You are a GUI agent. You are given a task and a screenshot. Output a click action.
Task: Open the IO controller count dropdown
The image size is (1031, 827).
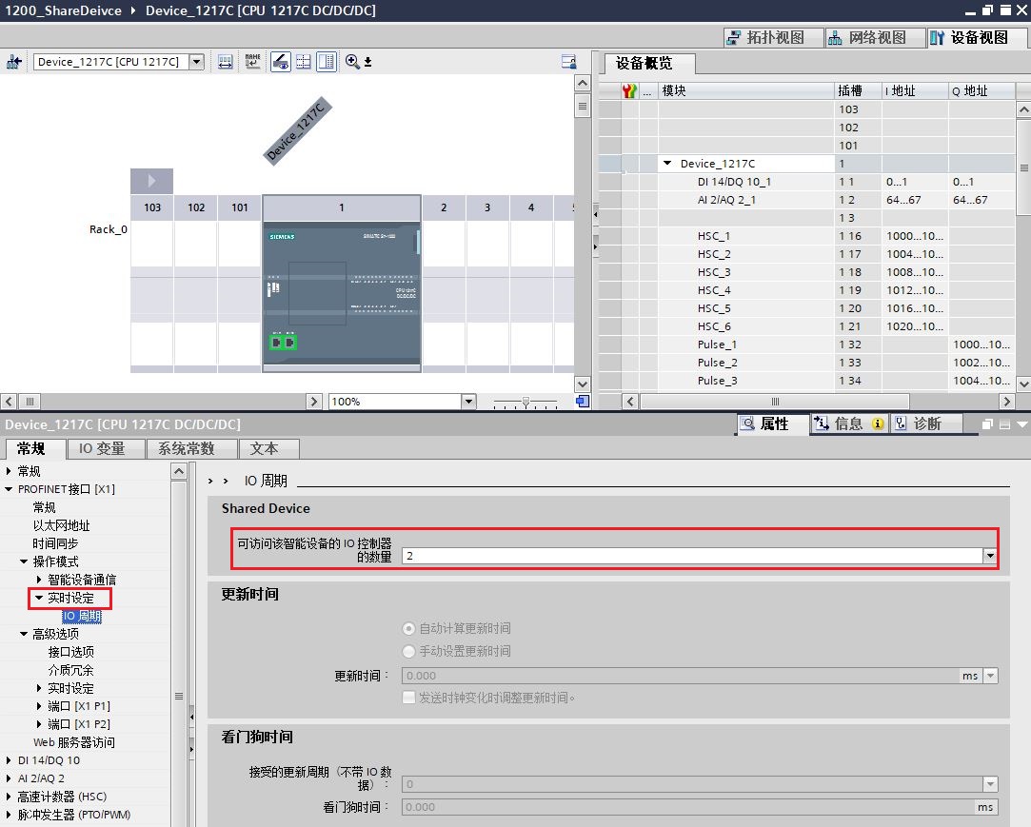pos(990,556)
